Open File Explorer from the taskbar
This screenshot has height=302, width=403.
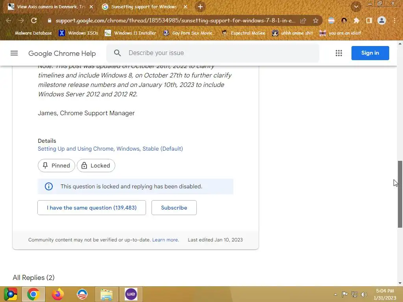106,294
